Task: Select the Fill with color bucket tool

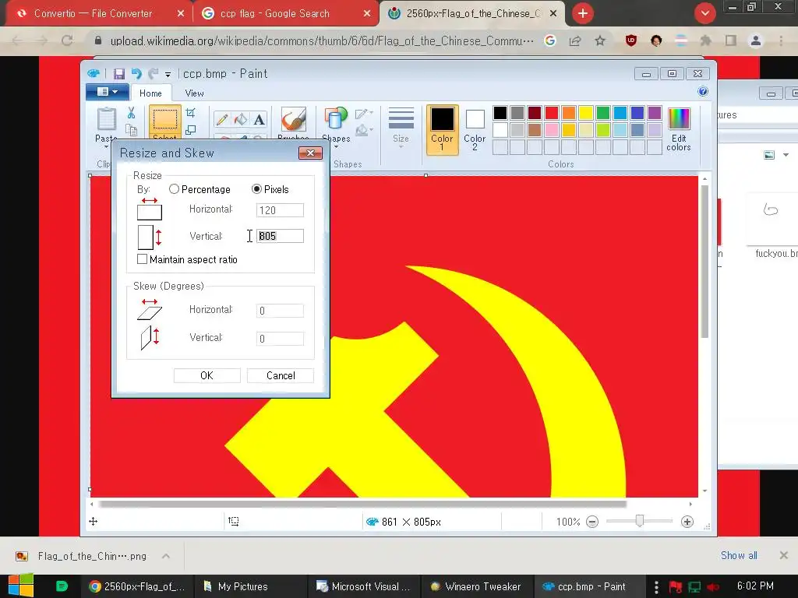Action: click(240, 119)
